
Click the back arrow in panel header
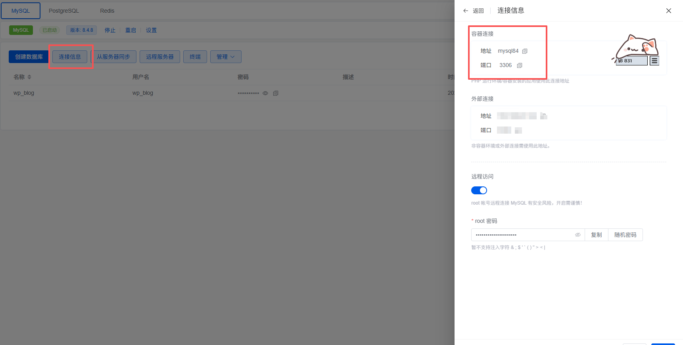(x=466, y=11)
